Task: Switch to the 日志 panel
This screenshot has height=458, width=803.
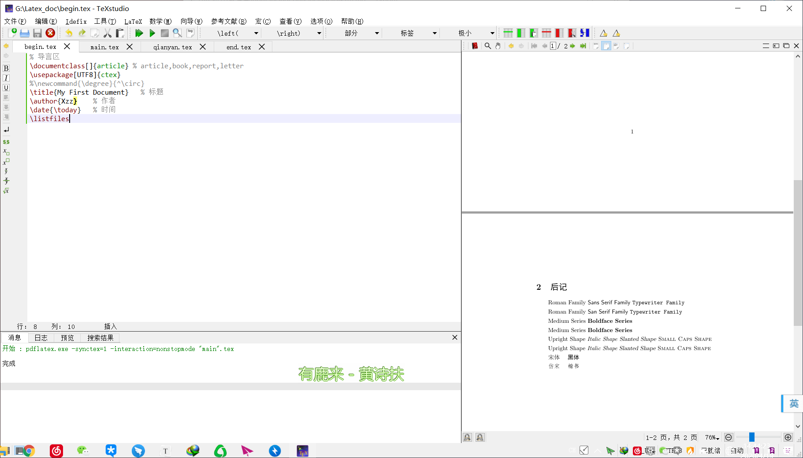Action: tap(41, 337)
